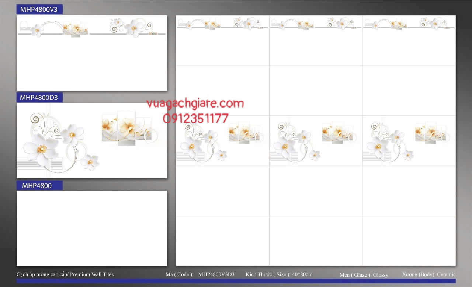Open the vuagachgiare.com website watermark
472x287 pixels.
(x=195, y=104)
